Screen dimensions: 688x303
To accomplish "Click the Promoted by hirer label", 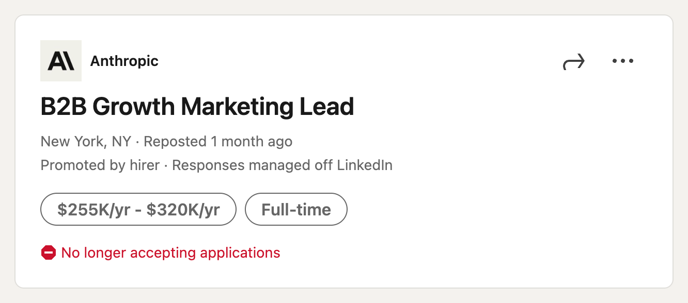I will pyautogui.click(x=100, y=165).
